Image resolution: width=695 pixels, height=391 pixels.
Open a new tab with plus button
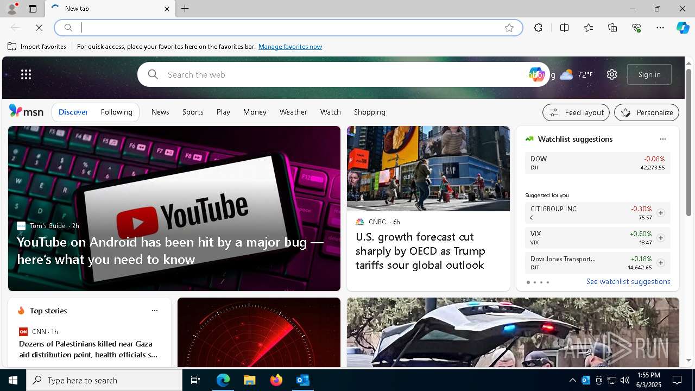coord(185,9)
